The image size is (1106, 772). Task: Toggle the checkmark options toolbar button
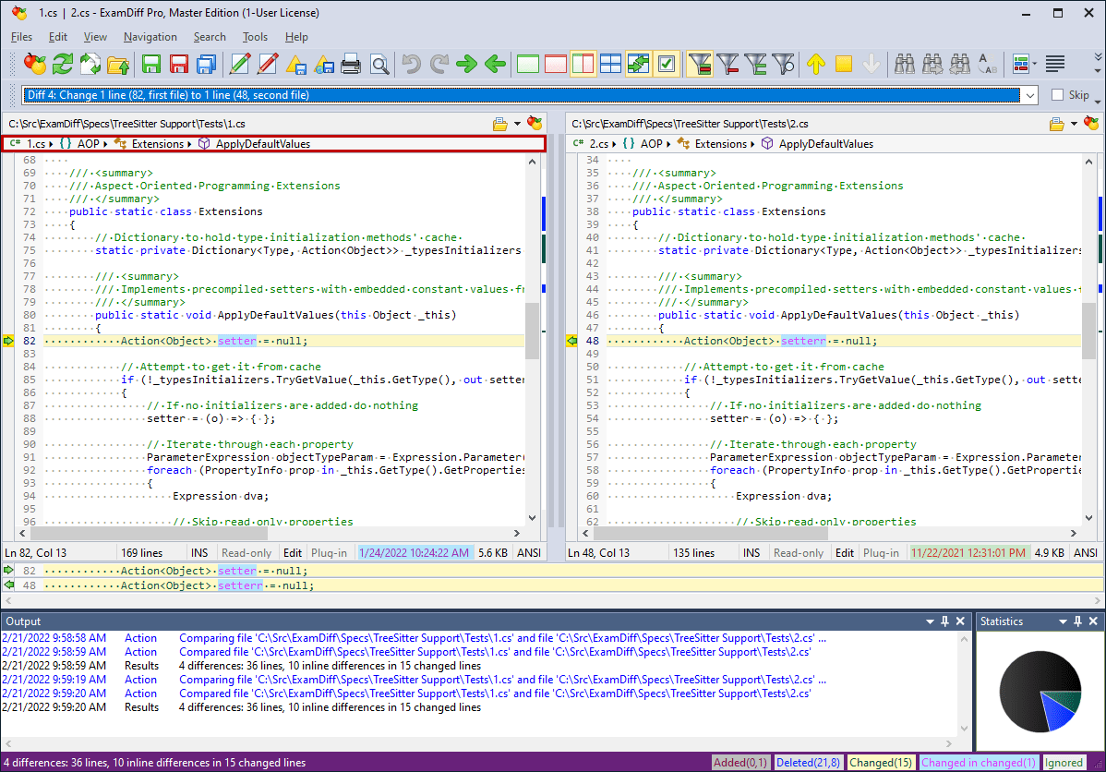click(667, 64)
